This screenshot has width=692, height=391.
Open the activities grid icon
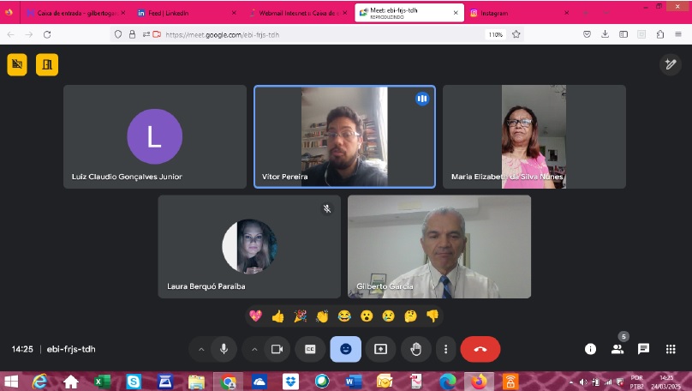671,349
